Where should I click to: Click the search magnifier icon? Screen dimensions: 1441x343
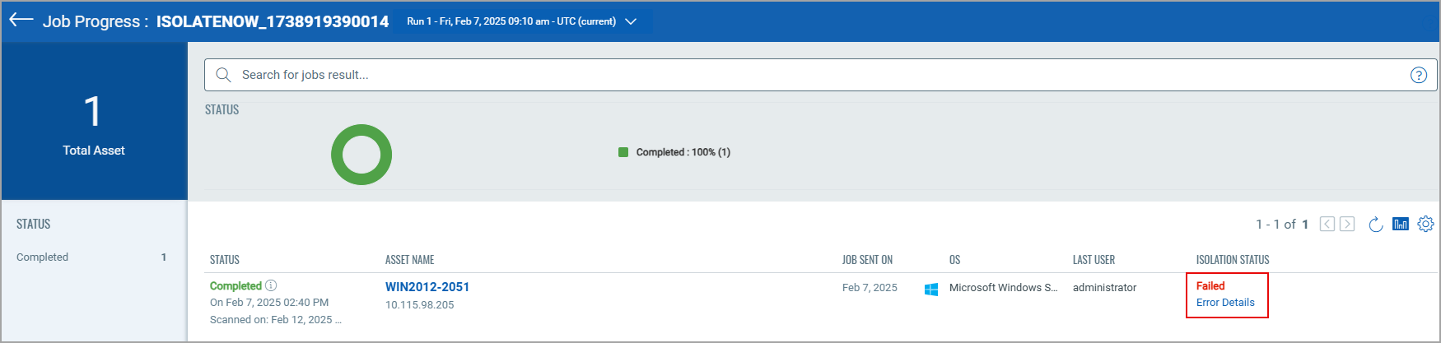223,75
